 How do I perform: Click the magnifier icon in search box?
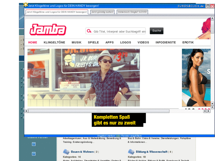tap(89, 31)
